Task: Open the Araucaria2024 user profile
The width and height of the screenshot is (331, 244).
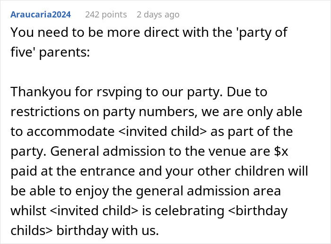Action: [40, 15]
